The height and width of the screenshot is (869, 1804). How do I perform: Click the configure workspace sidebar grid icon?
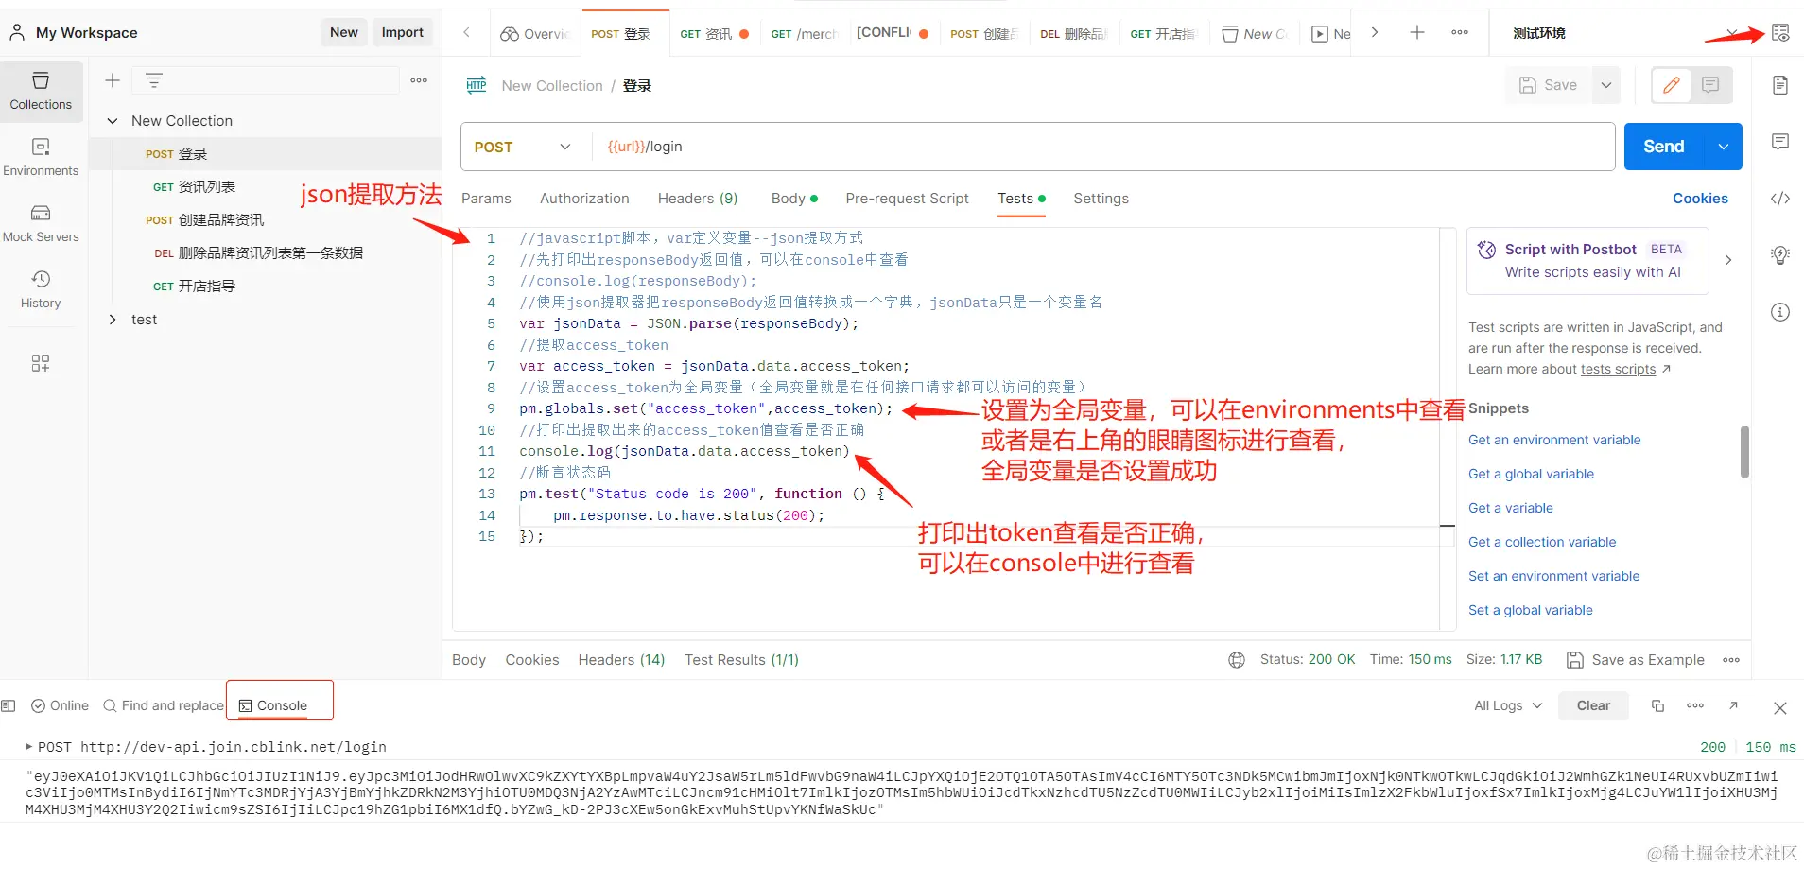[x=41, y=363]
